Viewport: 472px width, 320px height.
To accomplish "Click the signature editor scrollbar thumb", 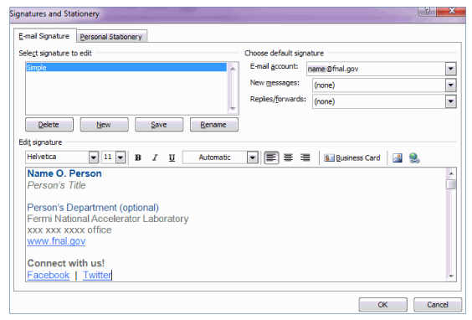I will pyautogui.click(x=451, y=184).
